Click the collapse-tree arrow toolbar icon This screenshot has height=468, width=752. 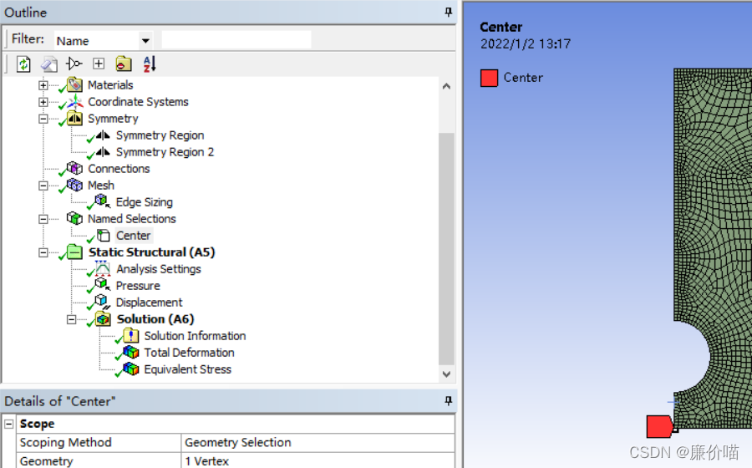[74, 64]
